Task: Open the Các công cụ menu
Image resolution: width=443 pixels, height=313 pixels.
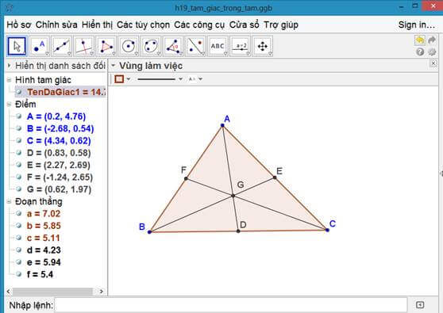Action: click(x=199, y=25)
